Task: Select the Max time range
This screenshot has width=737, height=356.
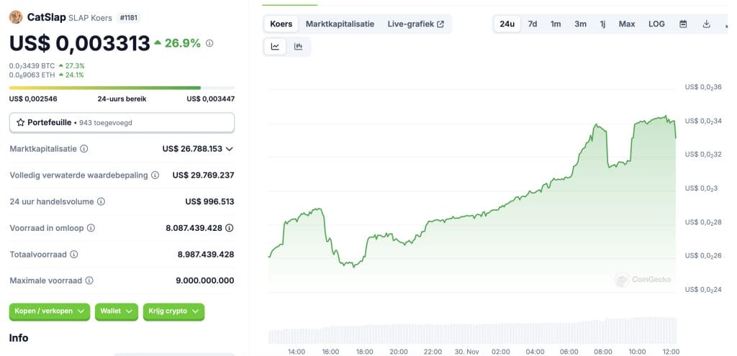Action: [x=627, y=24]
